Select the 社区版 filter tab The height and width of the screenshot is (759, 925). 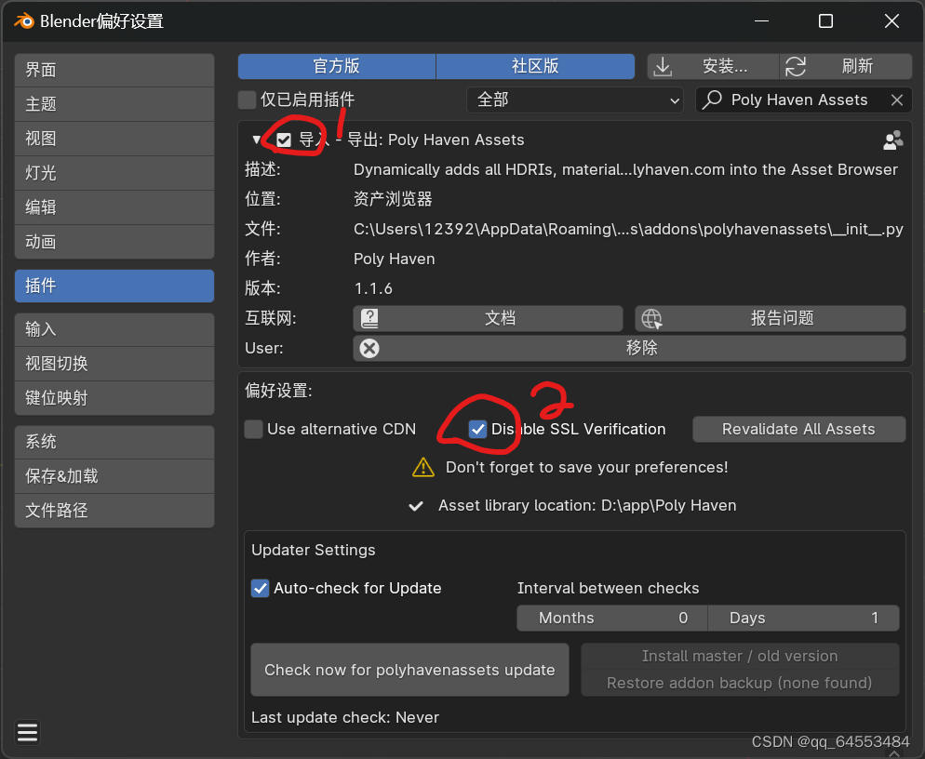point(535,66)
